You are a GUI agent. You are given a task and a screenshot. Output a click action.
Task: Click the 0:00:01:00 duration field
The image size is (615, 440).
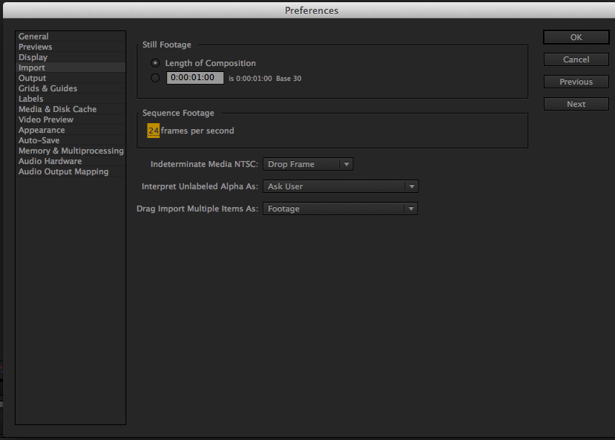pos(195,78)
